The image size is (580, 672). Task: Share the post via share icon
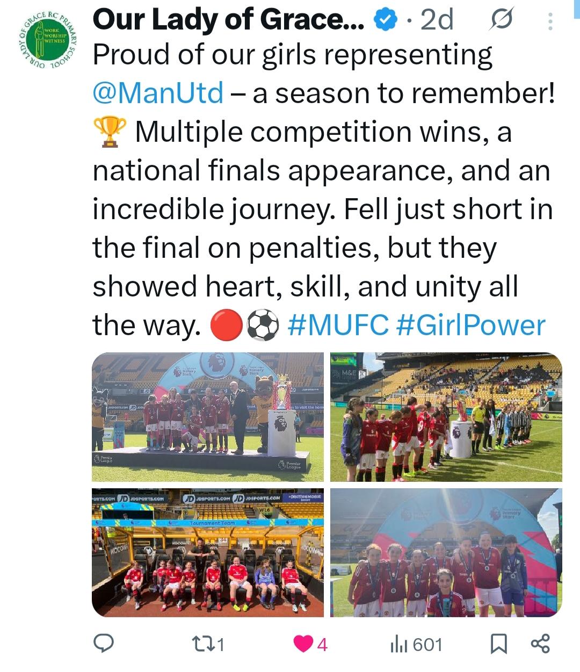tap(540, 644)
